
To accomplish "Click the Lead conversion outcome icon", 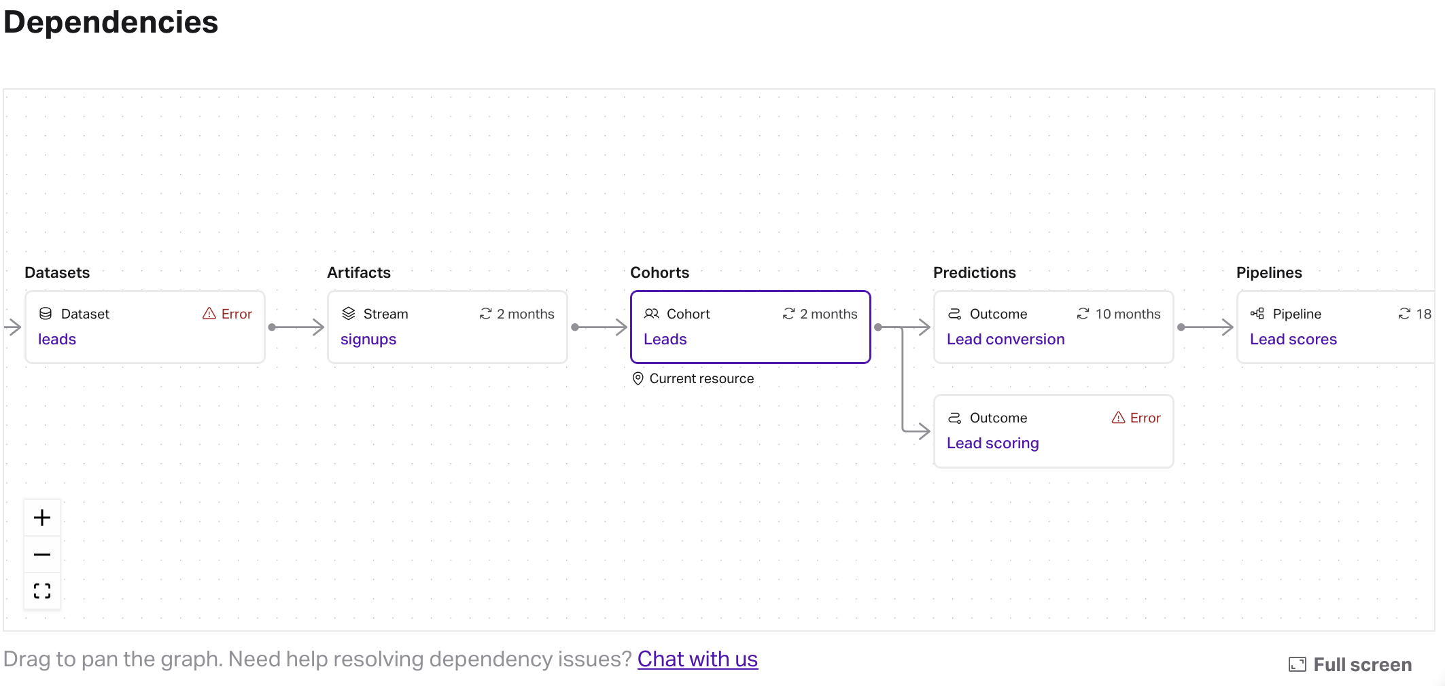I will (955, 314).
